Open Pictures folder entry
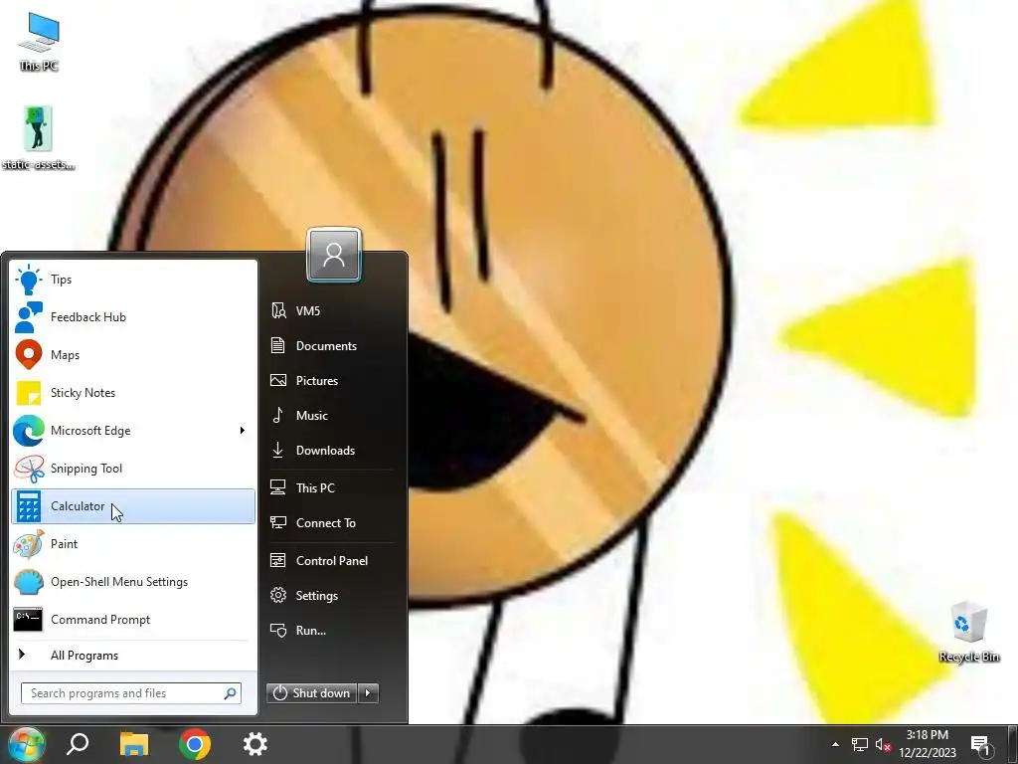 point(330,381)
